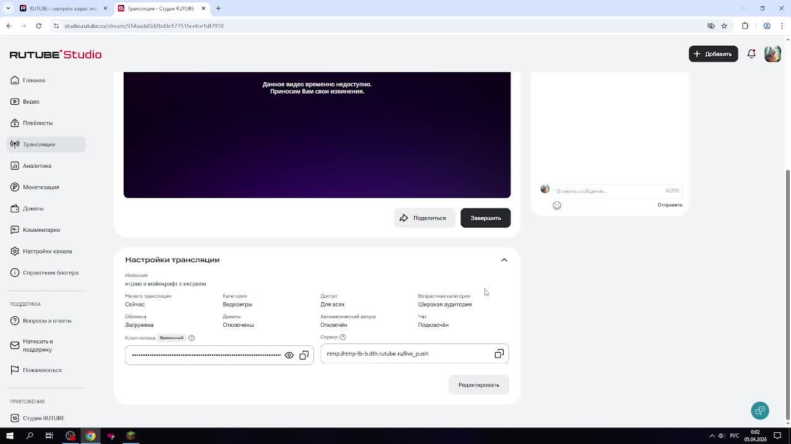Viewport: 791px width, 444px height.
Task: Open a new browser tab
Action: pos(218,8)
